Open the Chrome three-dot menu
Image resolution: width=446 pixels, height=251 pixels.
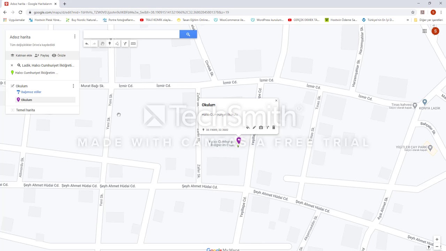coord(441,12)
